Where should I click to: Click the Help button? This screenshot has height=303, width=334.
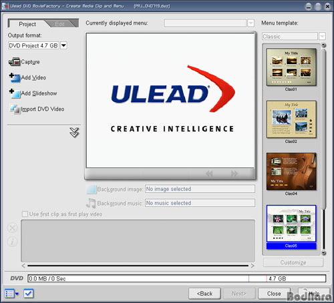pyautogui.click(x=314, y=294)
